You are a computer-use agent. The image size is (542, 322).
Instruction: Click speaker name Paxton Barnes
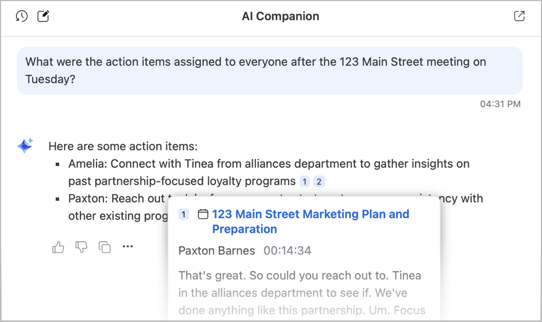217,251
